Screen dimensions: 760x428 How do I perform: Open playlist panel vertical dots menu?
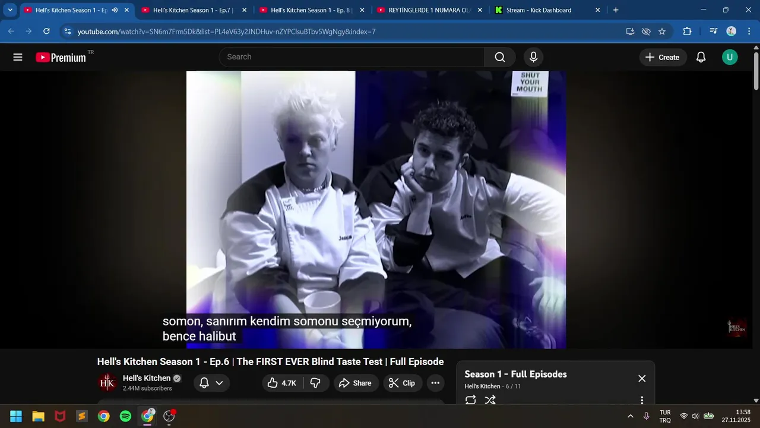point(642,400)
